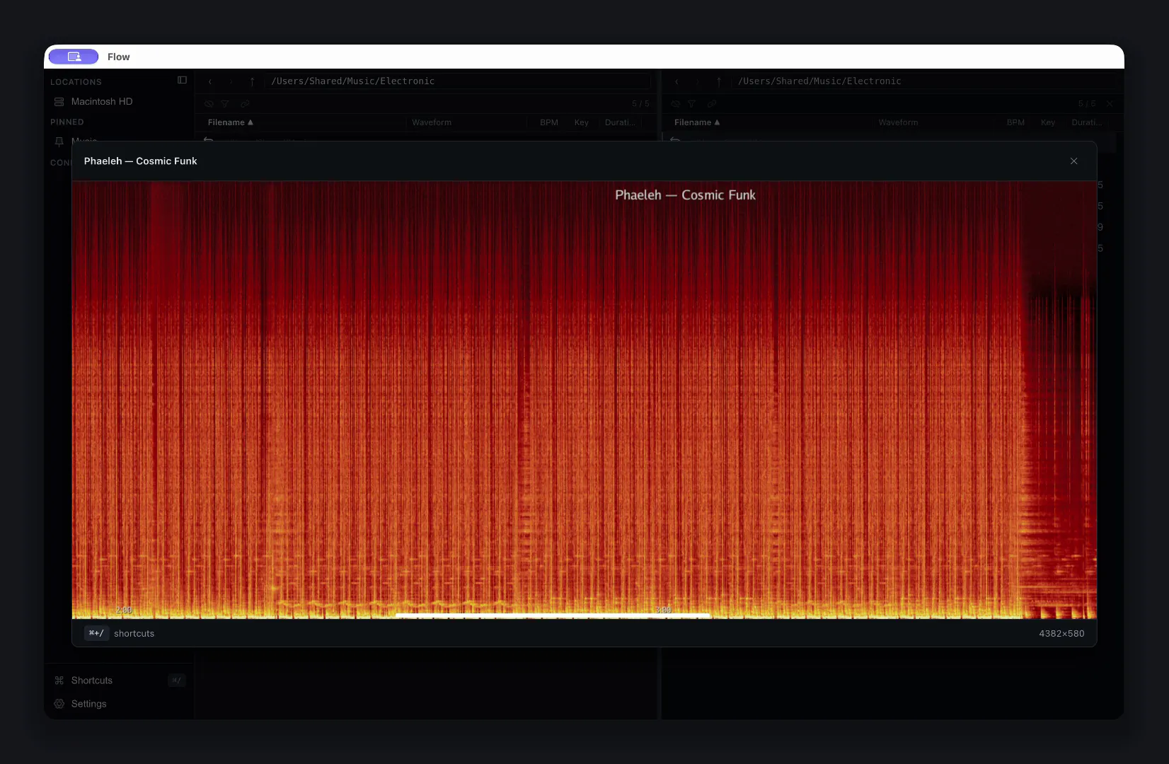Click the 4382×580 image size label

coord(1061,634)
